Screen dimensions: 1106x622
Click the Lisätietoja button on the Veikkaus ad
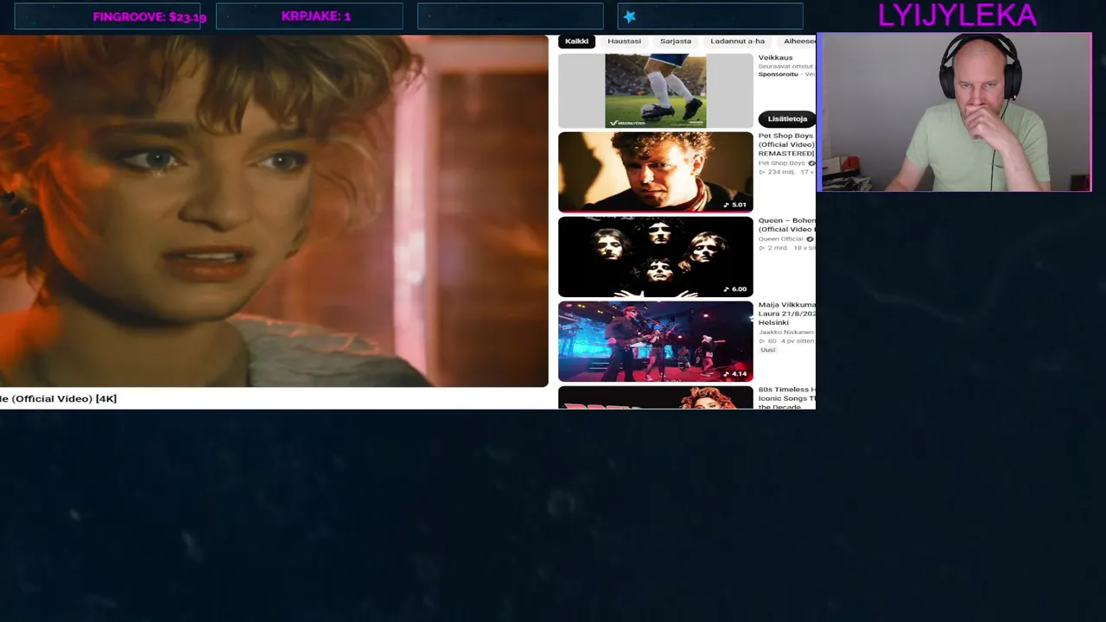click(x=786, y=118)
